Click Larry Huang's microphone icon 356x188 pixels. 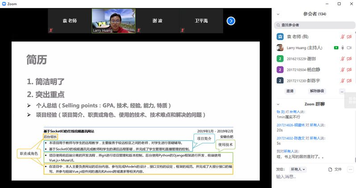(343, 48)
